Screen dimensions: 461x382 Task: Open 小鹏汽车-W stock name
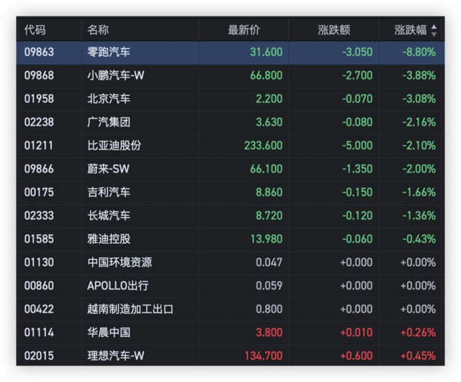tap(114, 76)
